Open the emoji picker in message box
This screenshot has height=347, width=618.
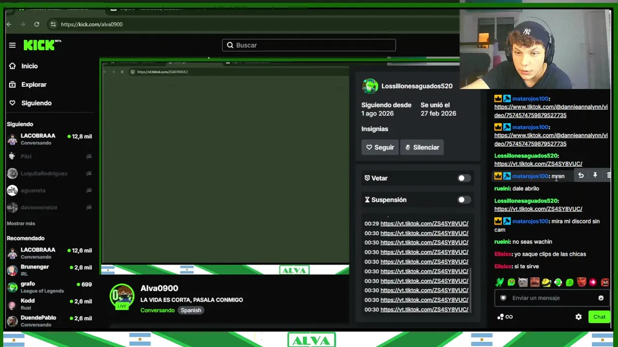click(601, 298)
